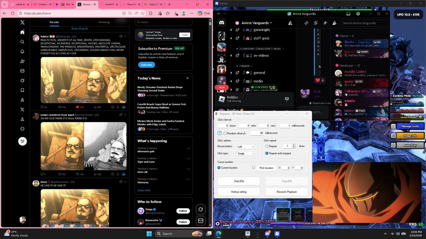Viewport: 426px width, 239px height.
Task: Open Edge tab list dropdown arrow
Action: (x=5, y=4)
